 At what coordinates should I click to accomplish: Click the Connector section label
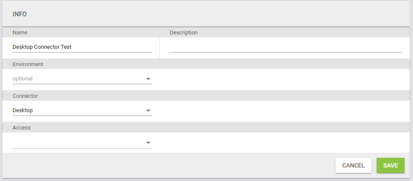pos(25,96)
